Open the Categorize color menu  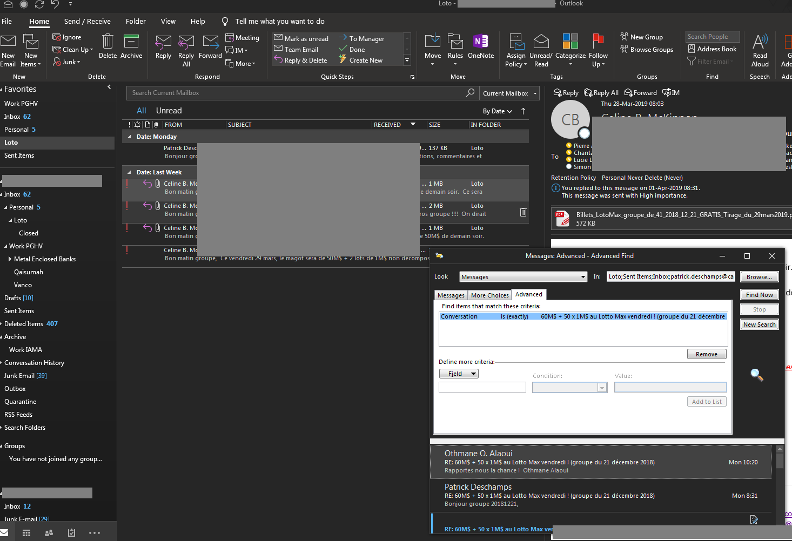pos(570,50)
